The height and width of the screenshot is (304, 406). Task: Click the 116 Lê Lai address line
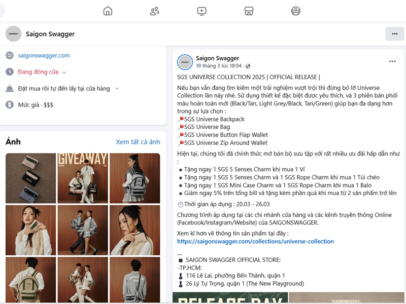click(232, 276)
